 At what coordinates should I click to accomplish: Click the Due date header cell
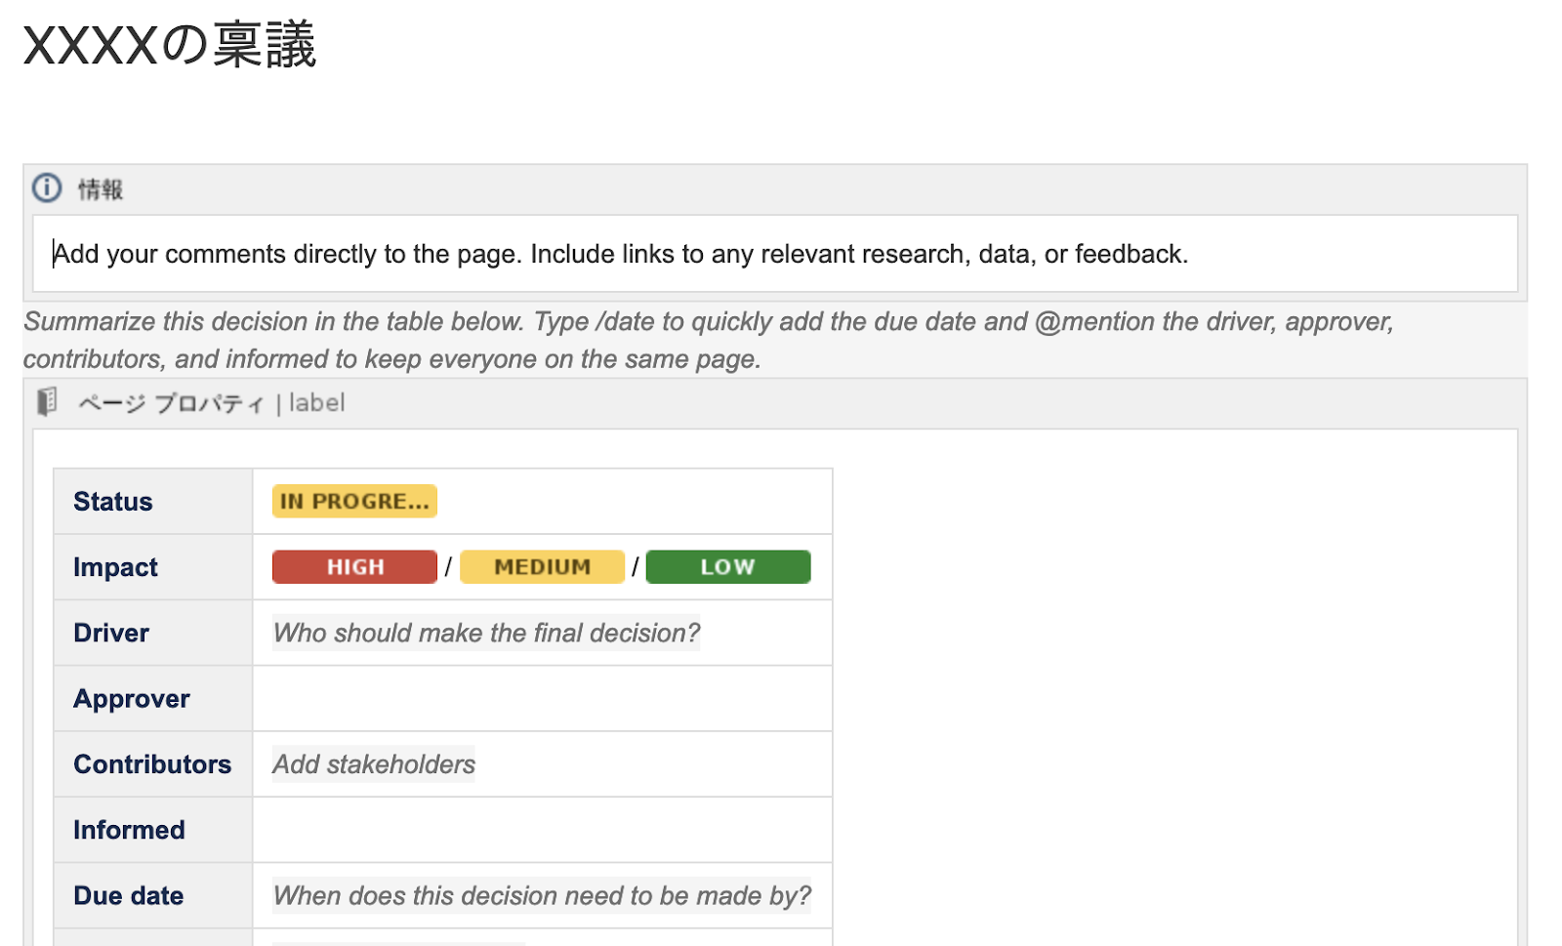coord(129,896)
